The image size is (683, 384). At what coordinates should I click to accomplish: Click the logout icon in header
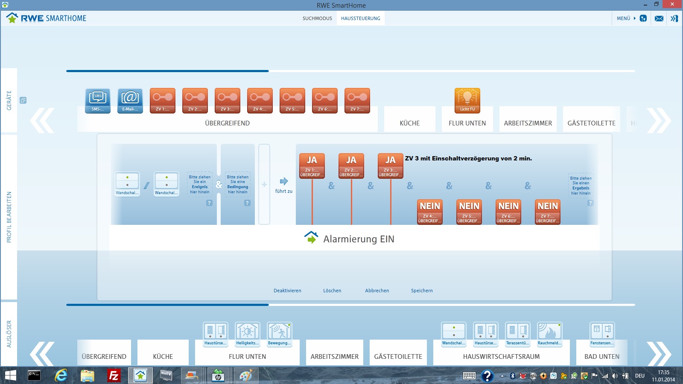pyautogui.click(x=674, y=18)
